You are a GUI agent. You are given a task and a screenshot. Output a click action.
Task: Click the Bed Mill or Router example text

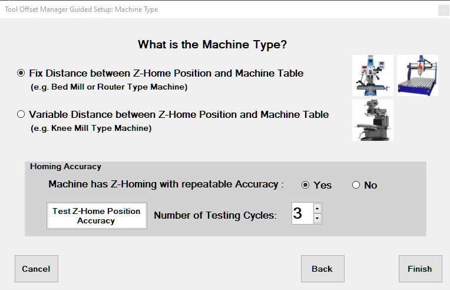click(109, 87)
